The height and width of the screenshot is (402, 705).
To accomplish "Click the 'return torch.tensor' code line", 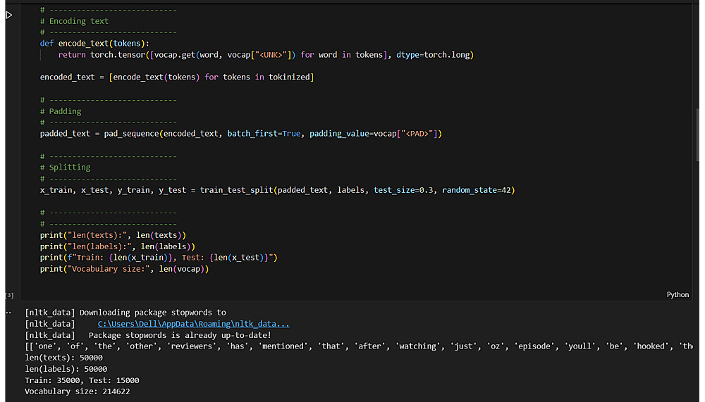I will coord(266,55).
